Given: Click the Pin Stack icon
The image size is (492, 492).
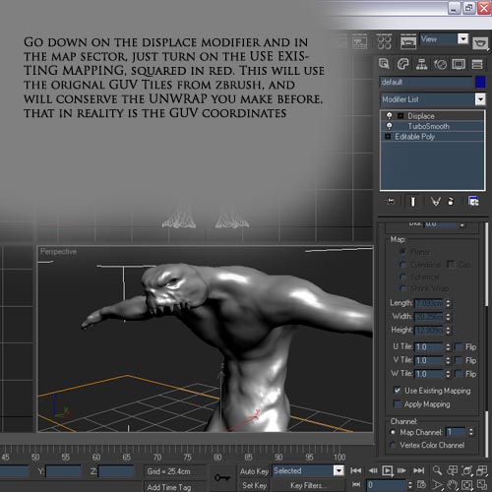Looking at the screenshot, I should point(391,201).
